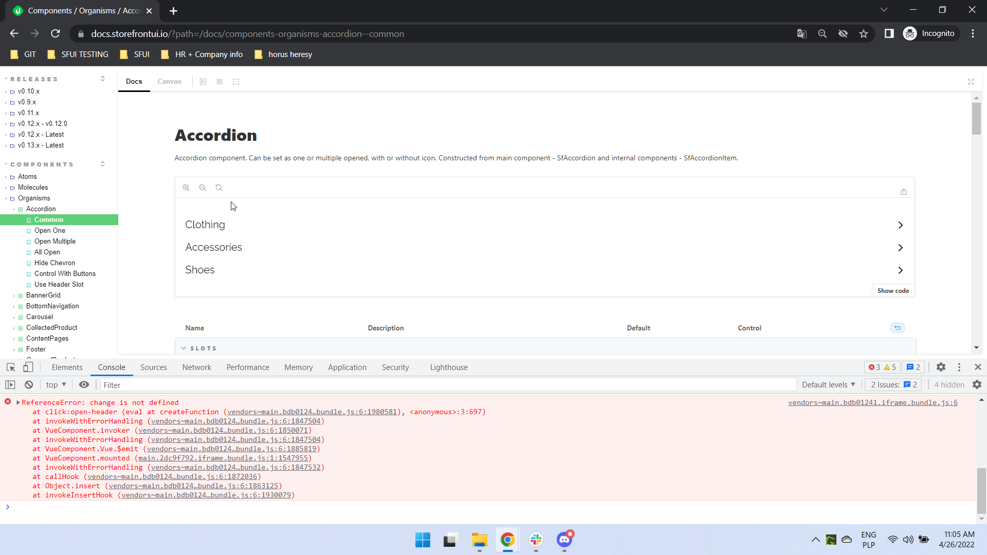Screen dimensions: 987x555
Task: Click the Show code button
Action: click(893, 290)
